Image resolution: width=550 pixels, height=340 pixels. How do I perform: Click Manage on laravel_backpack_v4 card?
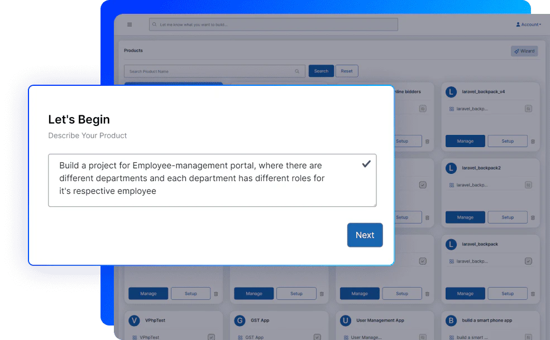click(465, 141)
